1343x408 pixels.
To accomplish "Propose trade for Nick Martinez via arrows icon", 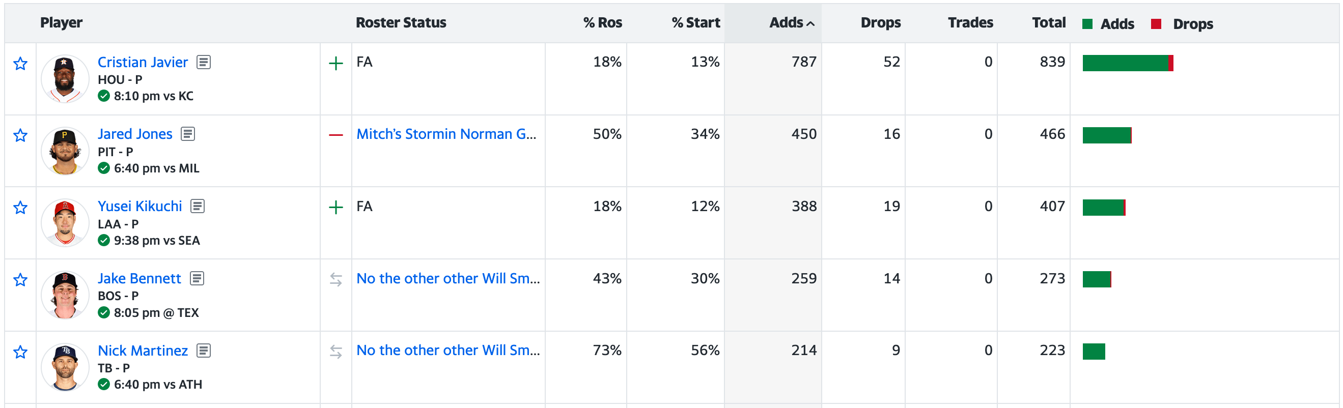I will tap(336, 352).
